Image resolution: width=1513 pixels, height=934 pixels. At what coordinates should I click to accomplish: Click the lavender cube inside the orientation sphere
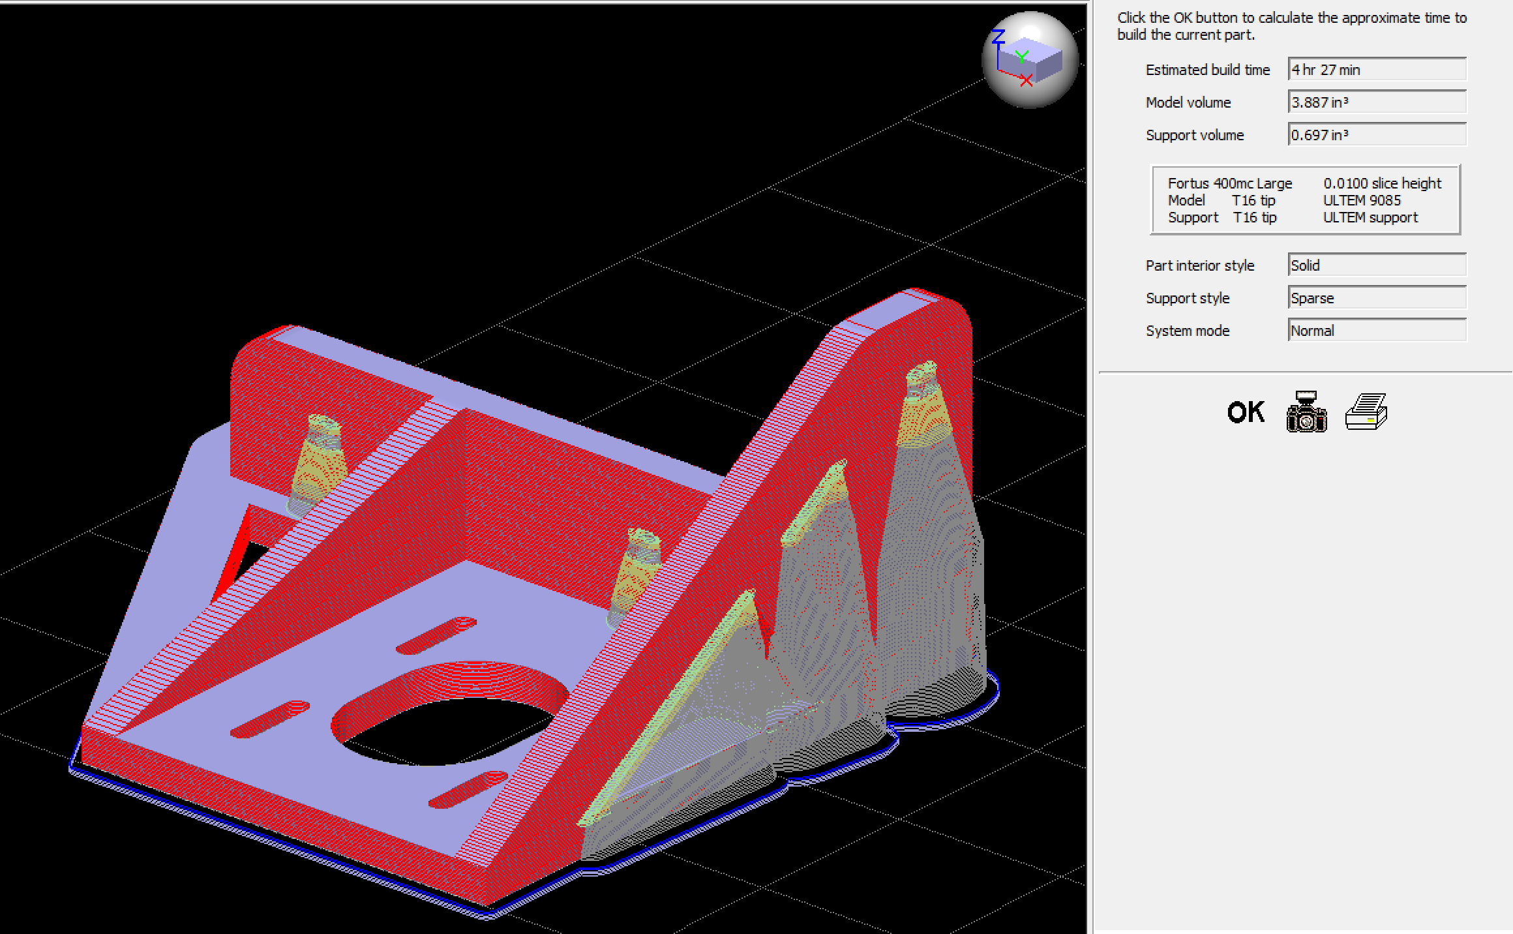1037,60
